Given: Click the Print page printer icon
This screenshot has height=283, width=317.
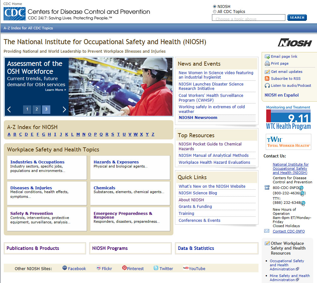Looking at the screenshot, I should tap(267, 63).
